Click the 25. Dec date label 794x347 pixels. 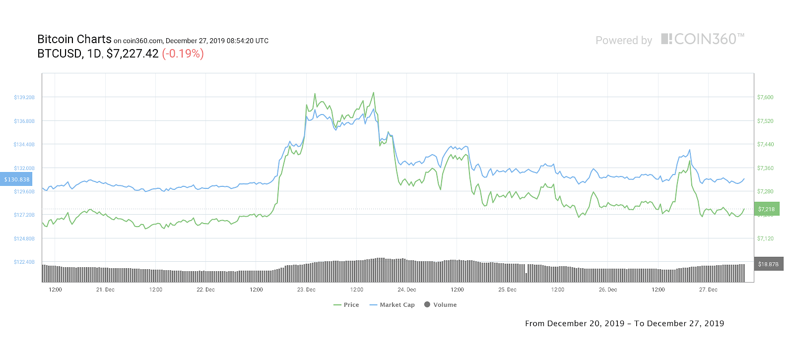tap(507, 289)
